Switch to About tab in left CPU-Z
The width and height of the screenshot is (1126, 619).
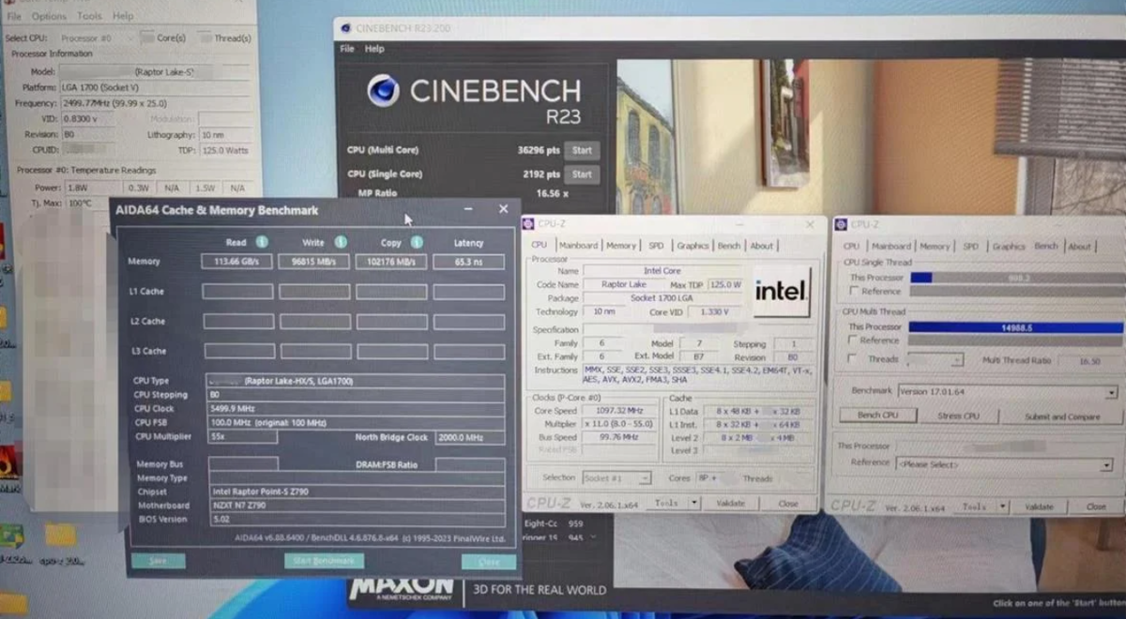(x=762, y=246)
